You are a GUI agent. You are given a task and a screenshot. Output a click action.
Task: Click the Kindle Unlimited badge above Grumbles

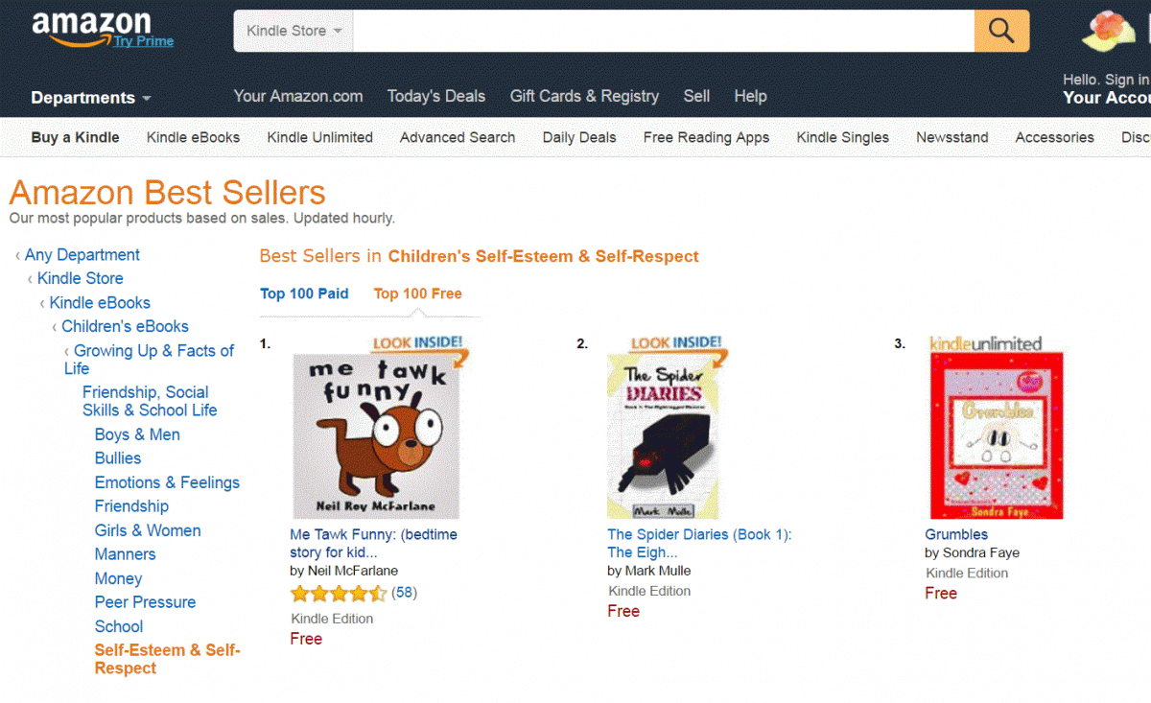pyautogui.click(x=985, y=343)
